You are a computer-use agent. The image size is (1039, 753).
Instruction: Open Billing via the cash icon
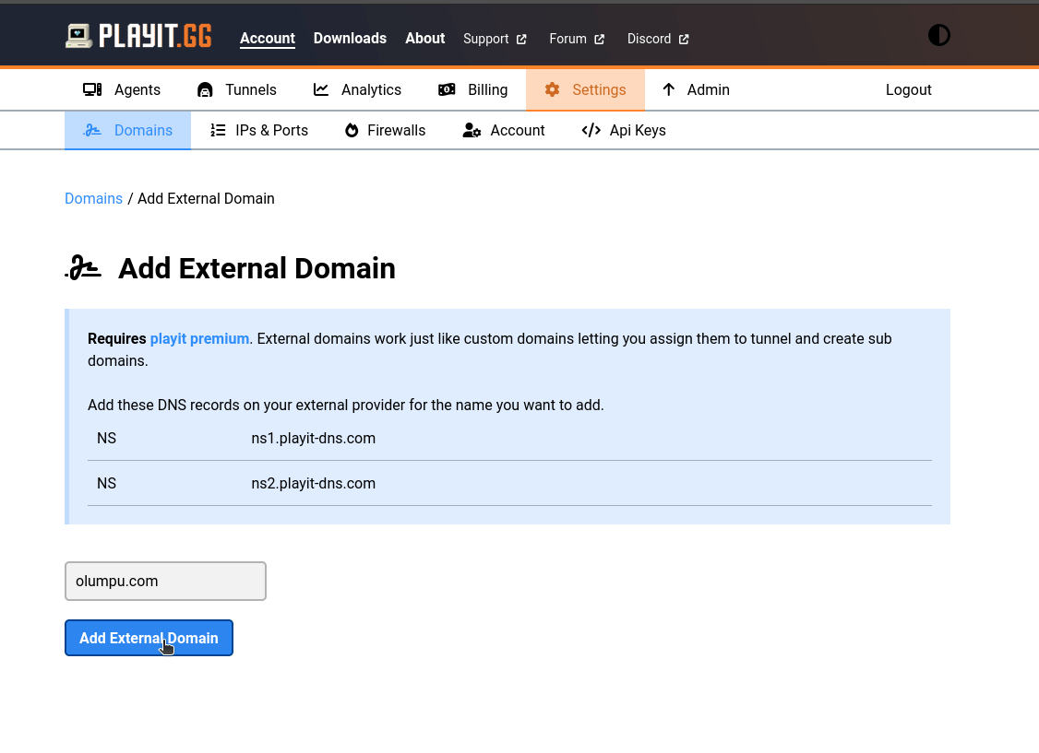click(447, 89)
